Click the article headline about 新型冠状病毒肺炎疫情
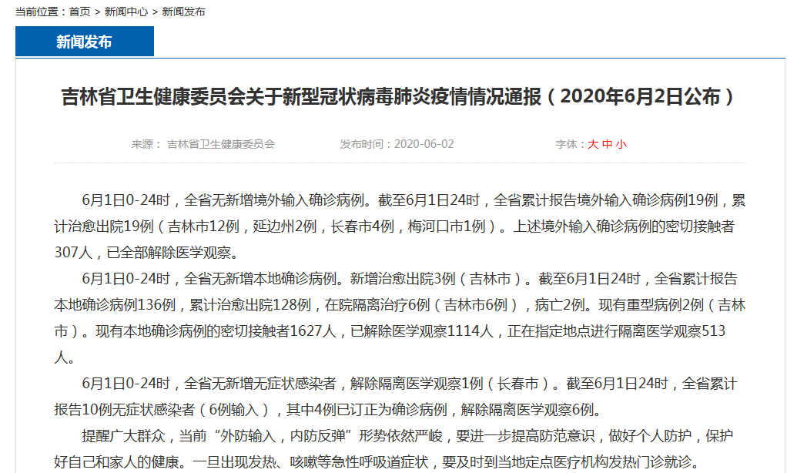Image resolution: width=797 pixels, height=473 pixels. pyautogui.click(x=399, y=97)
